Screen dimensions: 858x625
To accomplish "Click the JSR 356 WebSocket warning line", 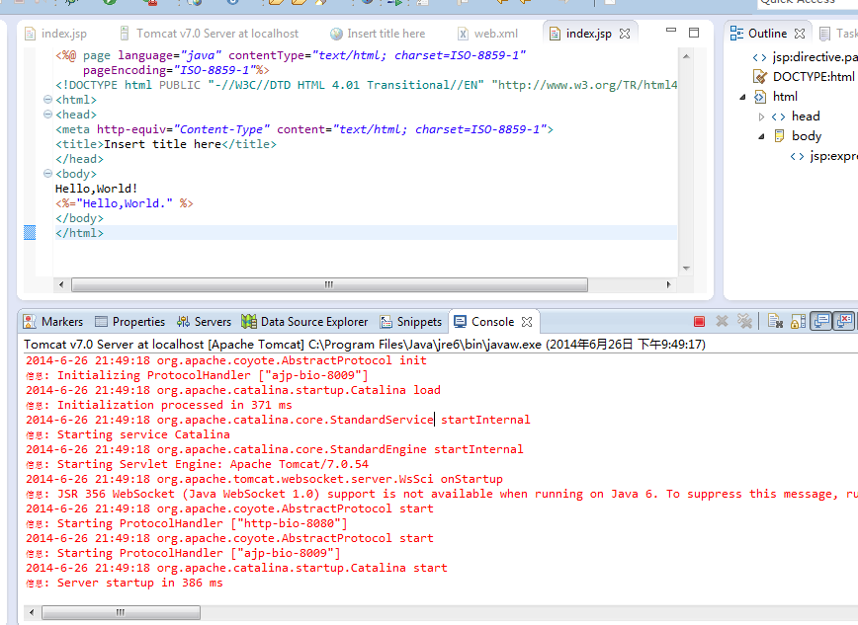I will coord(442,495).
